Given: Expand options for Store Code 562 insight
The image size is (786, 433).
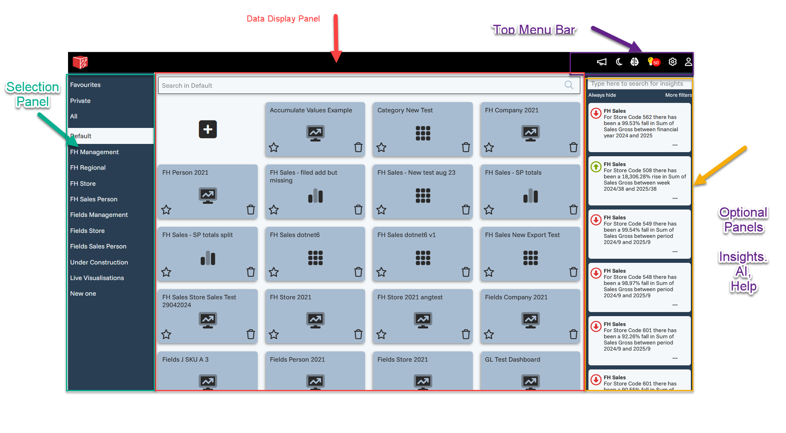Looking at the screenshot, I should pyautogui.click(x=675, y=145).
